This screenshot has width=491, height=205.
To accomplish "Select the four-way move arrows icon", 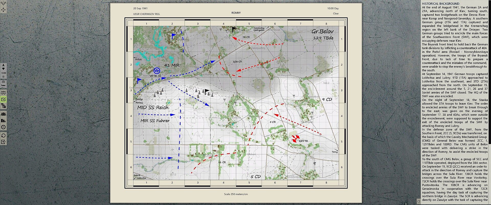I will pos(3,10).
